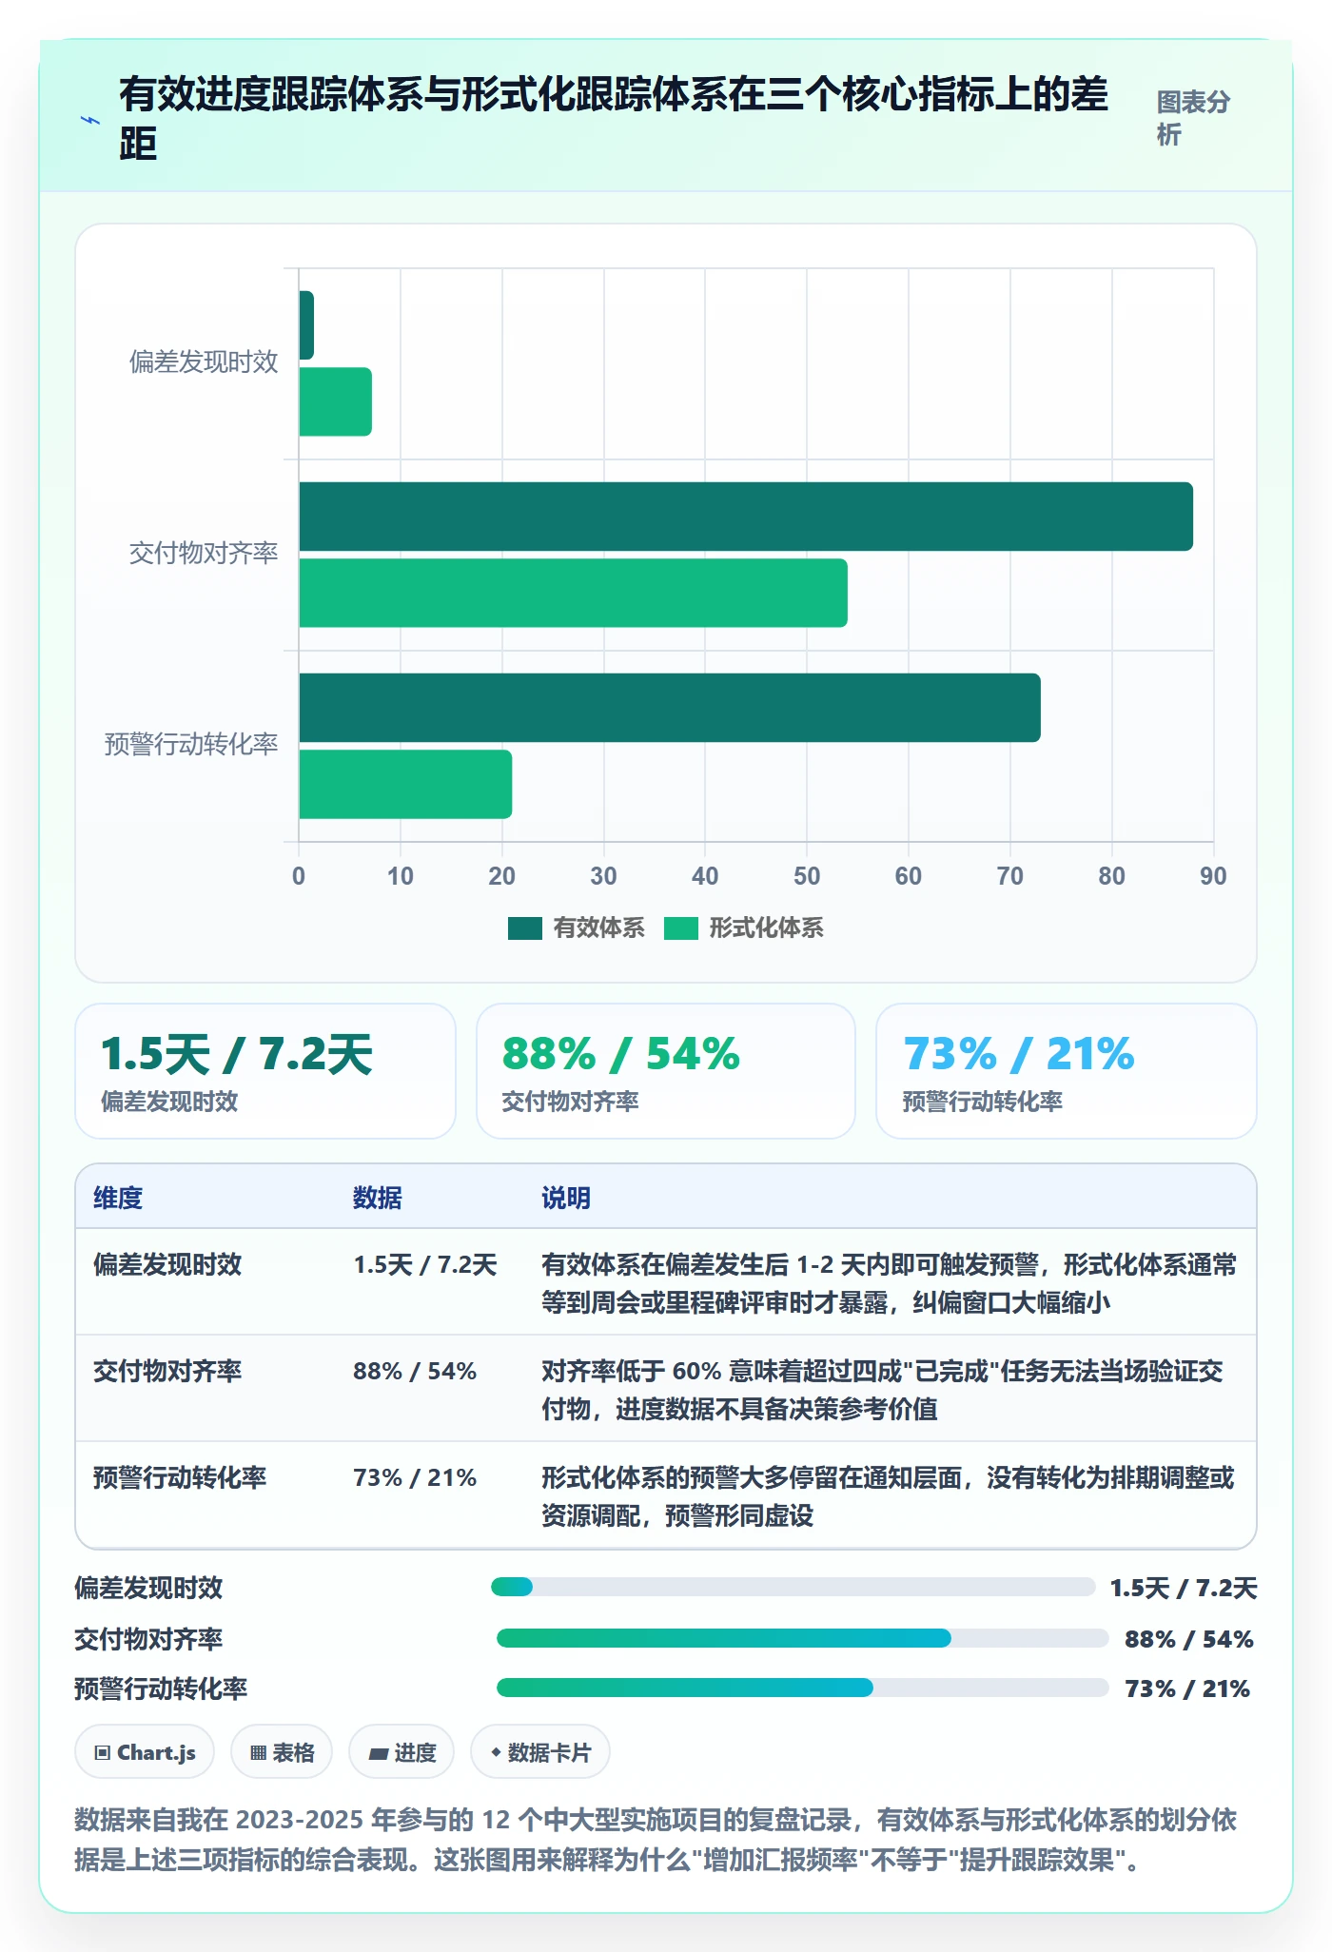Select the 表格 tag chip
The image size is (1332, 1952).
[x=282, y=1751]
